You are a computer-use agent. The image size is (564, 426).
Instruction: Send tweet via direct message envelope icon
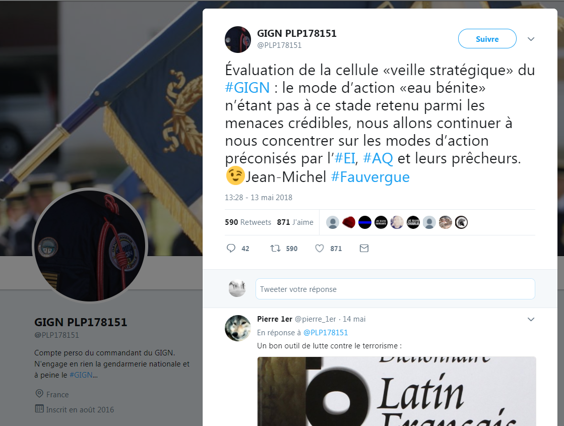[364, 248]
